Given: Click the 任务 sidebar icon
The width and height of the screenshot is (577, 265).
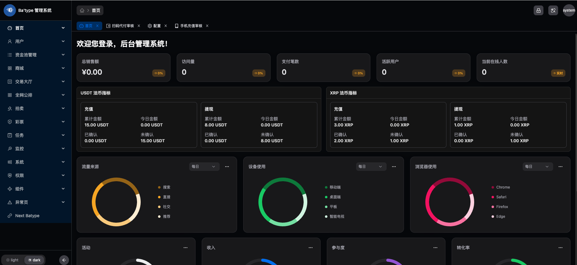Looking at the screenshot, I should (x=10, y=135).
